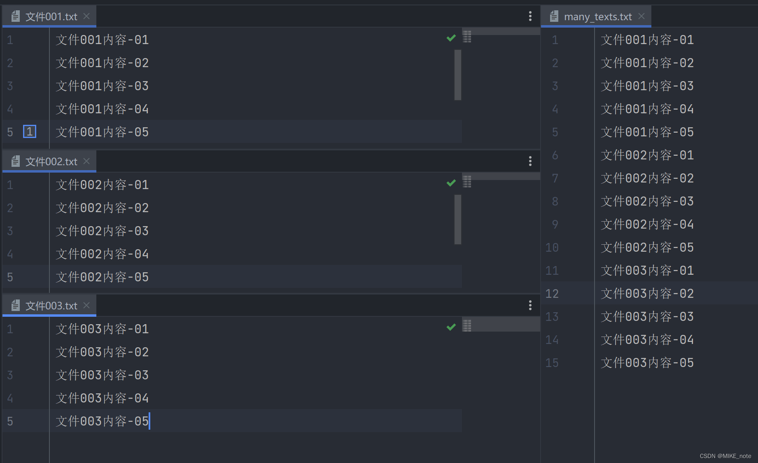This screenshot has height=463, width=758.
Task: Click the file icon on the many_texts.txt tab
Action: point(554,16)
